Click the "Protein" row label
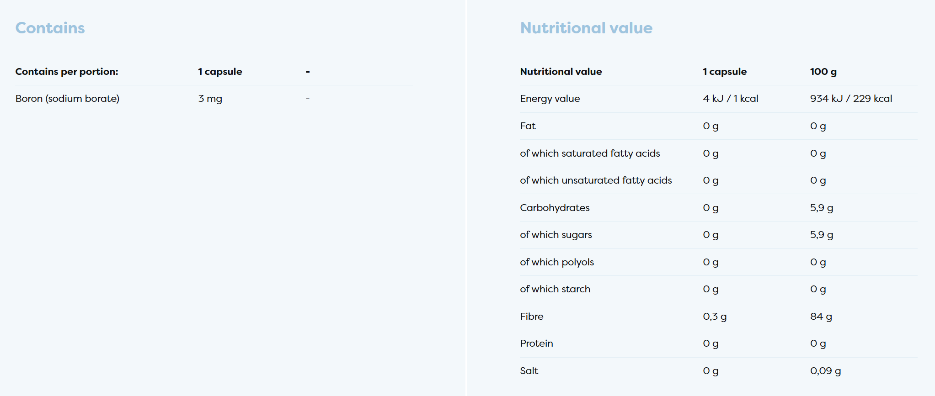 [x=536, y=343]
